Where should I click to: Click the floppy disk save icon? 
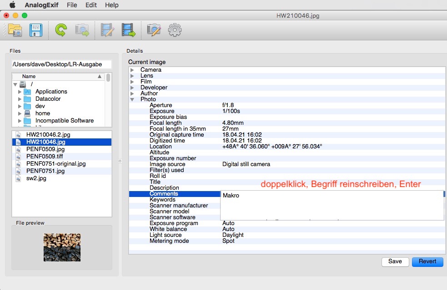(x=36, y=30)
